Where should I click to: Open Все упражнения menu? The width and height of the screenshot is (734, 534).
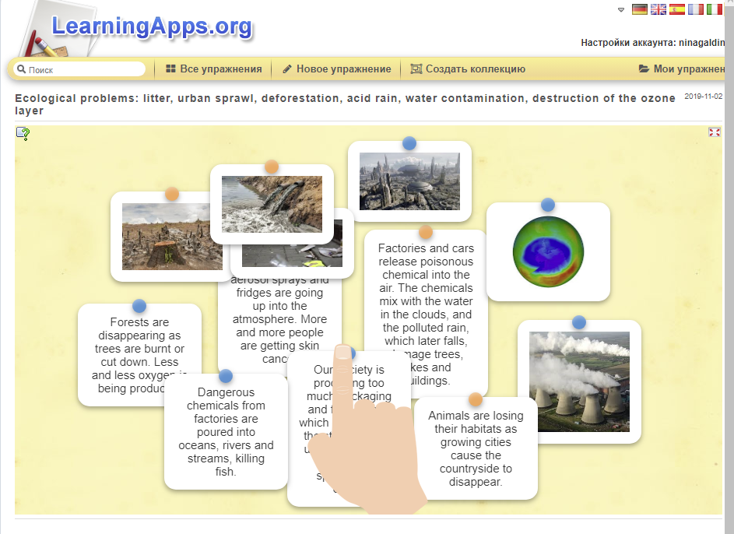[x=214, y=69]
